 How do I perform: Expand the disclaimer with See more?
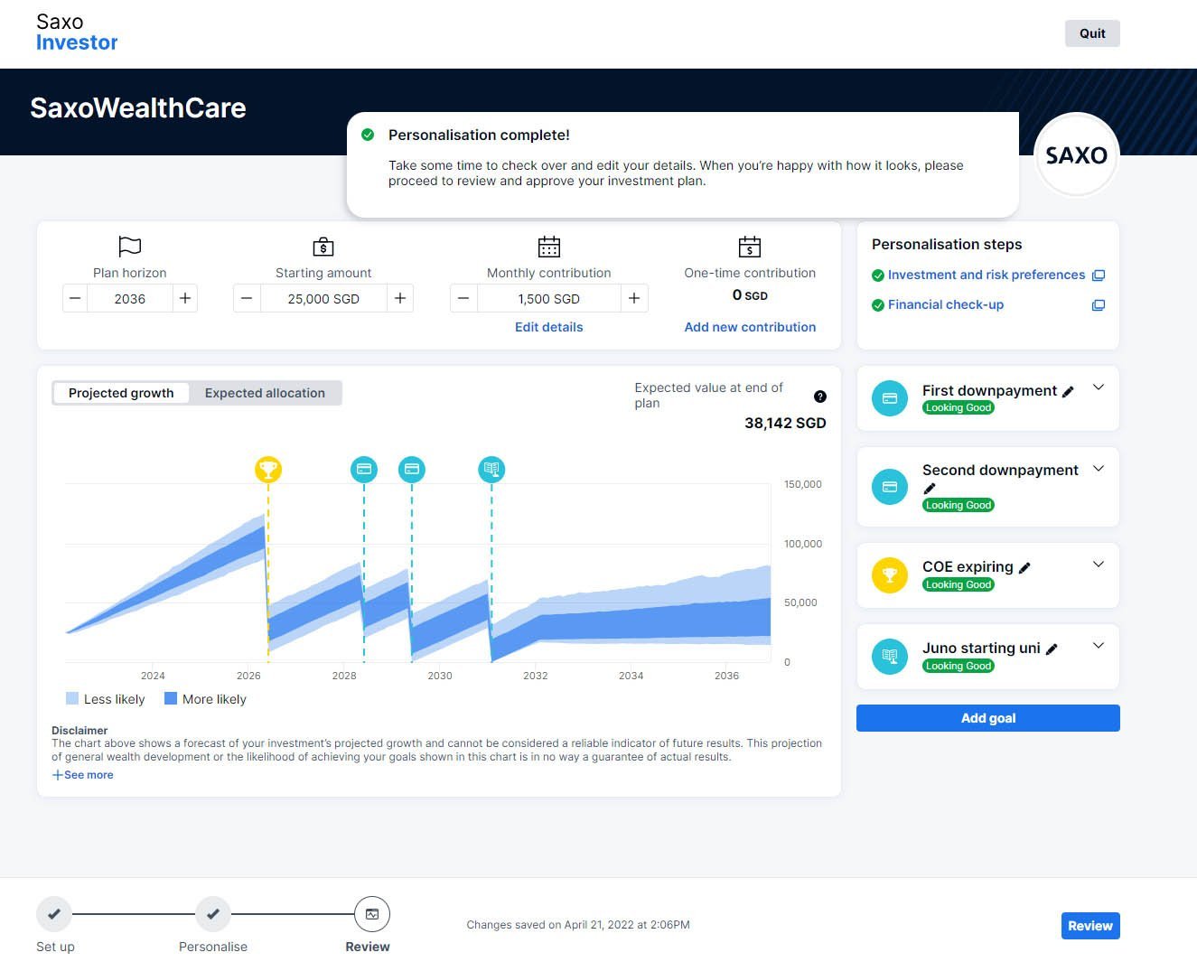tap(82, 775)
